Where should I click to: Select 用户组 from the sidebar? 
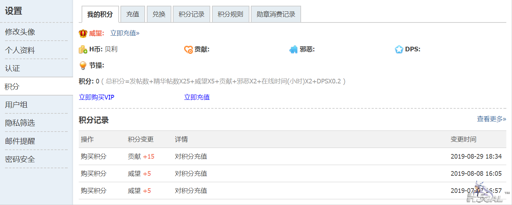[x=16, y=105]
